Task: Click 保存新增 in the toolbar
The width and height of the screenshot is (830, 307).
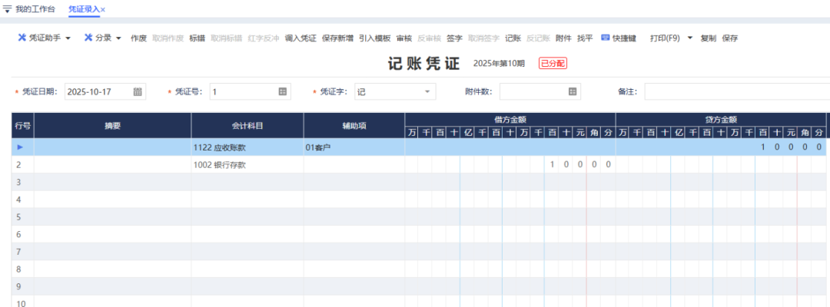Action: coord(337,38)
